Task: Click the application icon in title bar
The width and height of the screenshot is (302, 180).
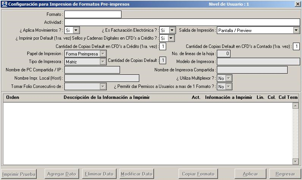Action: (4, 4)
